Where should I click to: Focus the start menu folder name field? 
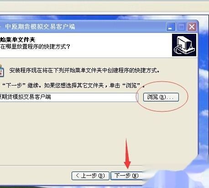pos(68,97)
